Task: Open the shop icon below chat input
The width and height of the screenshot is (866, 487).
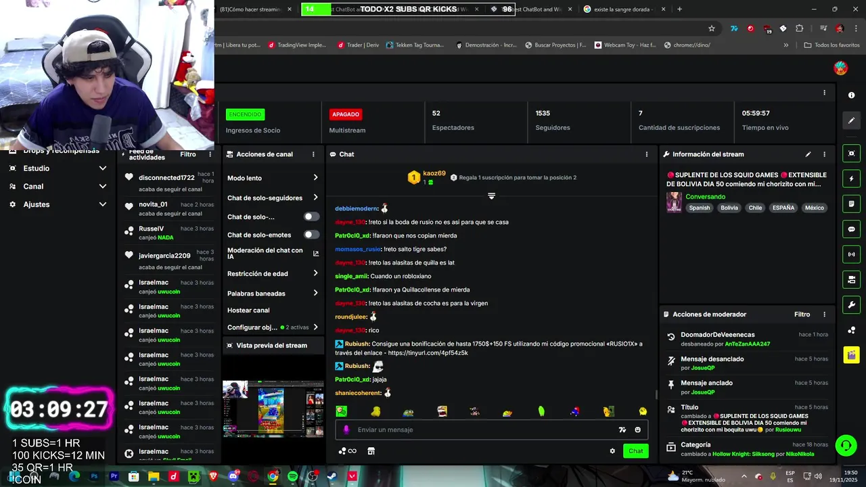Action: [371, 451]
